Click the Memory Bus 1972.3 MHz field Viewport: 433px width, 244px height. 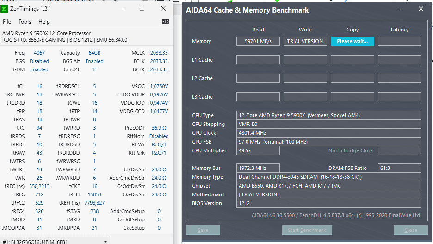pyautogui.click(x=258, y=168)
